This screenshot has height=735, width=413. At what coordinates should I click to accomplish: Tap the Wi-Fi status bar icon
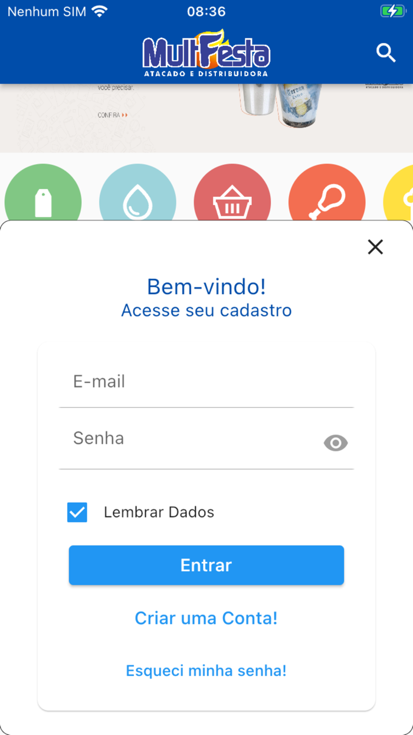(100, 11)
